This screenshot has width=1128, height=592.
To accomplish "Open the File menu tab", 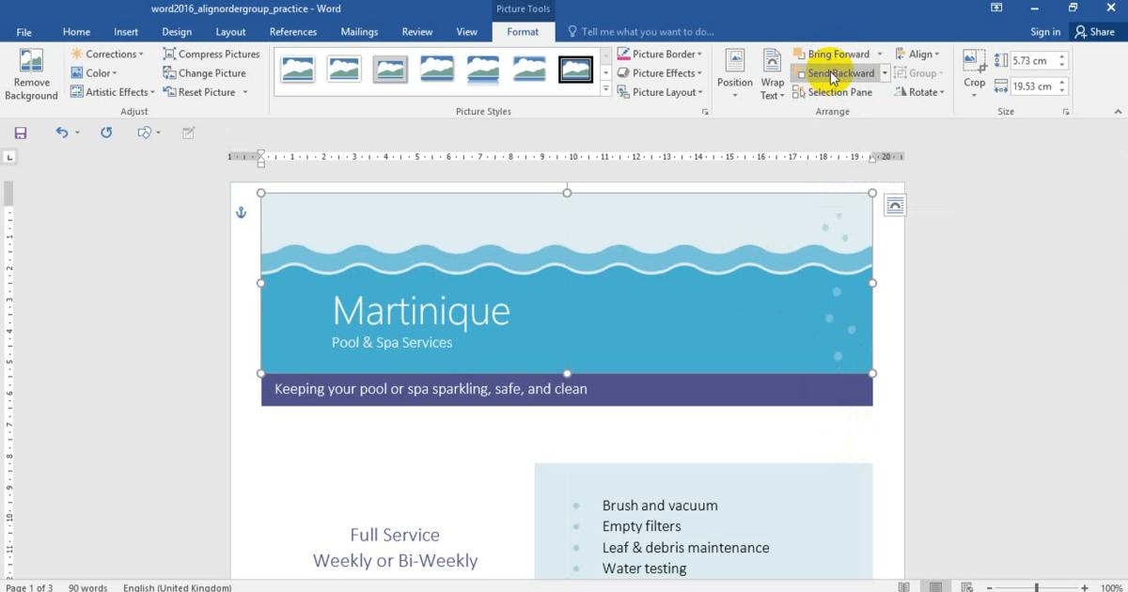I will pyautogui.click(x=23, y=32).
